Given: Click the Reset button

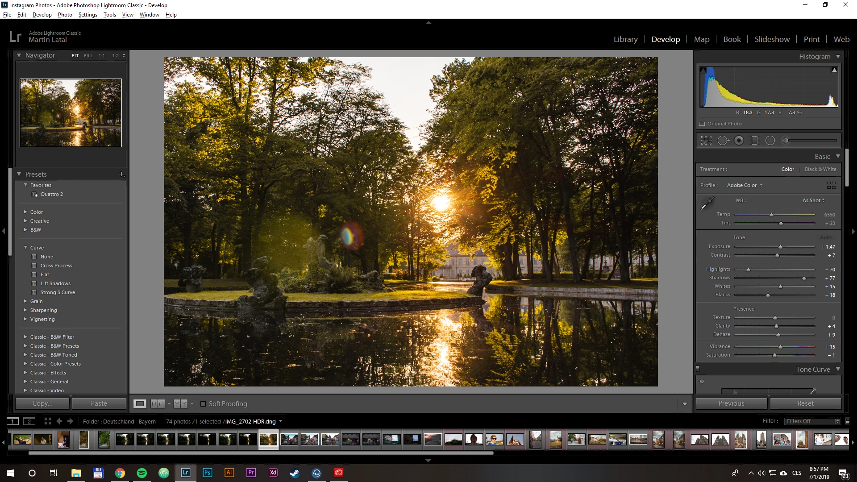Looking at the screenshot, I should click(805, 403).
